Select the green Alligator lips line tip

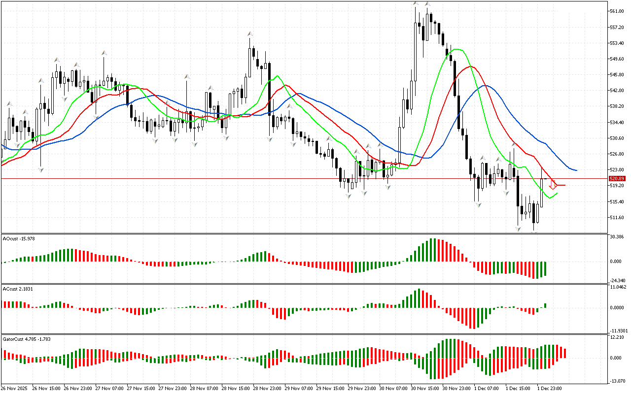(x=557, y=194)
